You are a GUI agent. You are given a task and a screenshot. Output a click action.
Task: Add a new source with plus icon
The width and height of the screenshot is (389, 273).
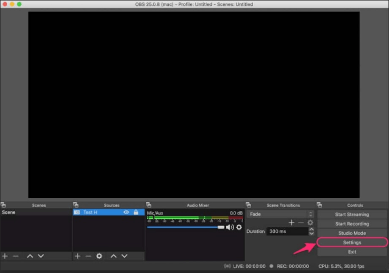pyautogui.click(x=77, y=256)
